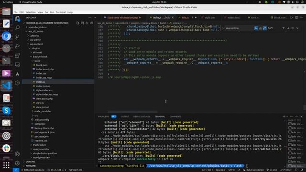
Task: Close the index.js editor tab
Action: [x=173, y=18]
